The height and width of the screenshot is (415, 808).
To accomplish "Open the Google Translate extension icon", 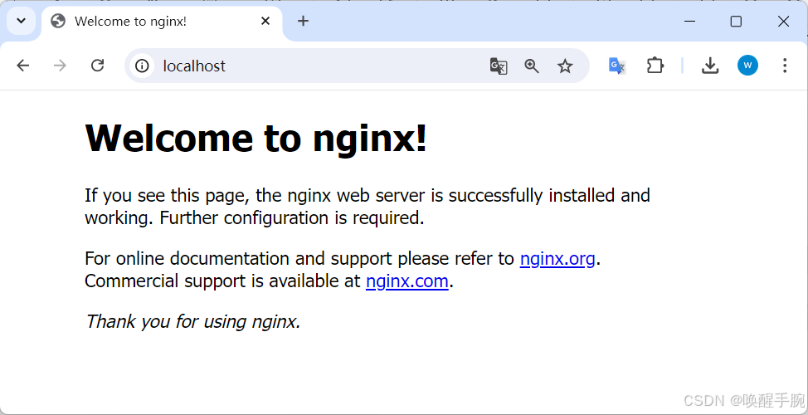I will [617, 66].
